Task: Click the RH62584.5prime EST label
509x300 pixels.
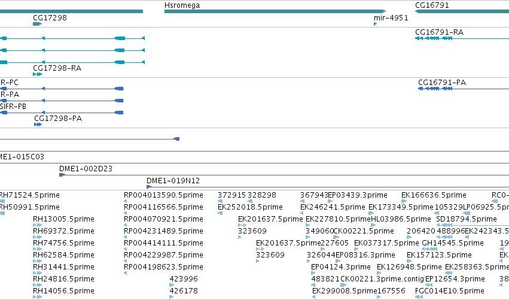Action: 63,255
